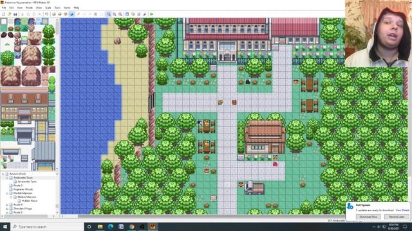Start Playtest with the green arrow
The height and width of the screenshot is (231, 412).
[151, 14]
